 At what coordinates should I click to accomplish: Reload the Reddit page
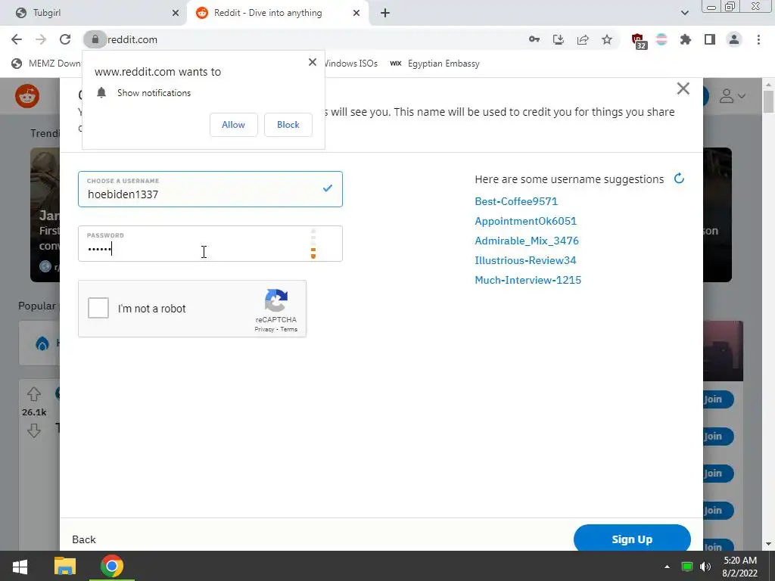[65, 39]
